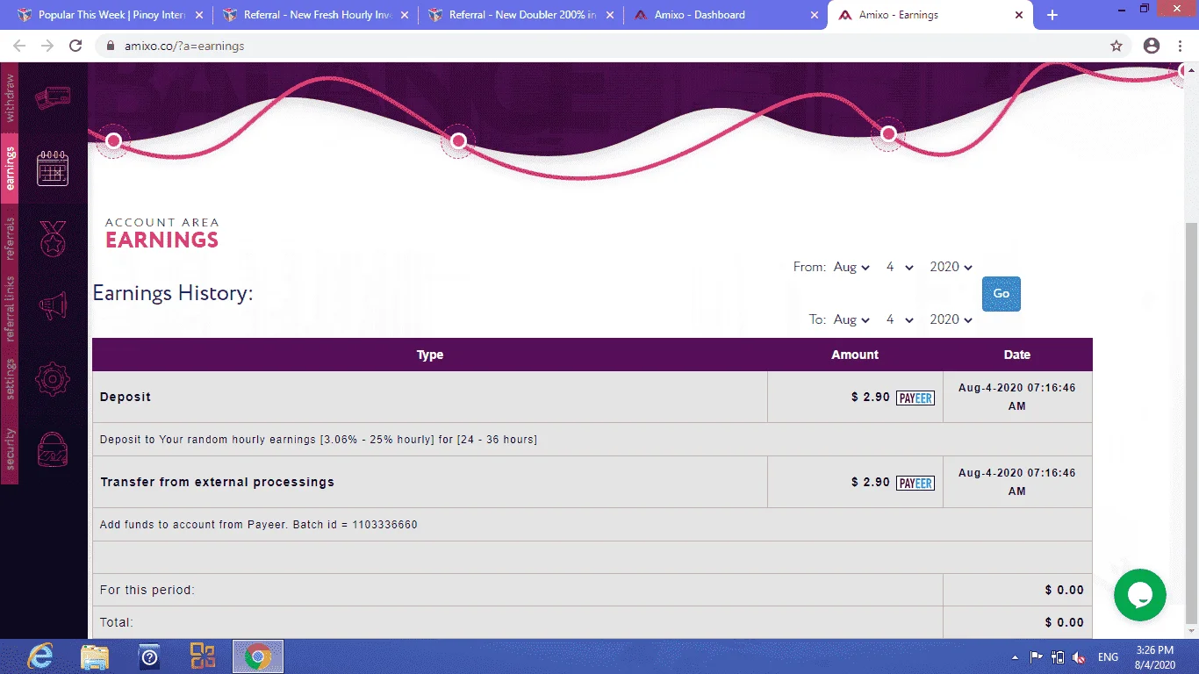The height and width of the screenshot is (674, 1199).
Task: Open the taskbar clock showing 3:26 PM
Action: coord(1154,657)
